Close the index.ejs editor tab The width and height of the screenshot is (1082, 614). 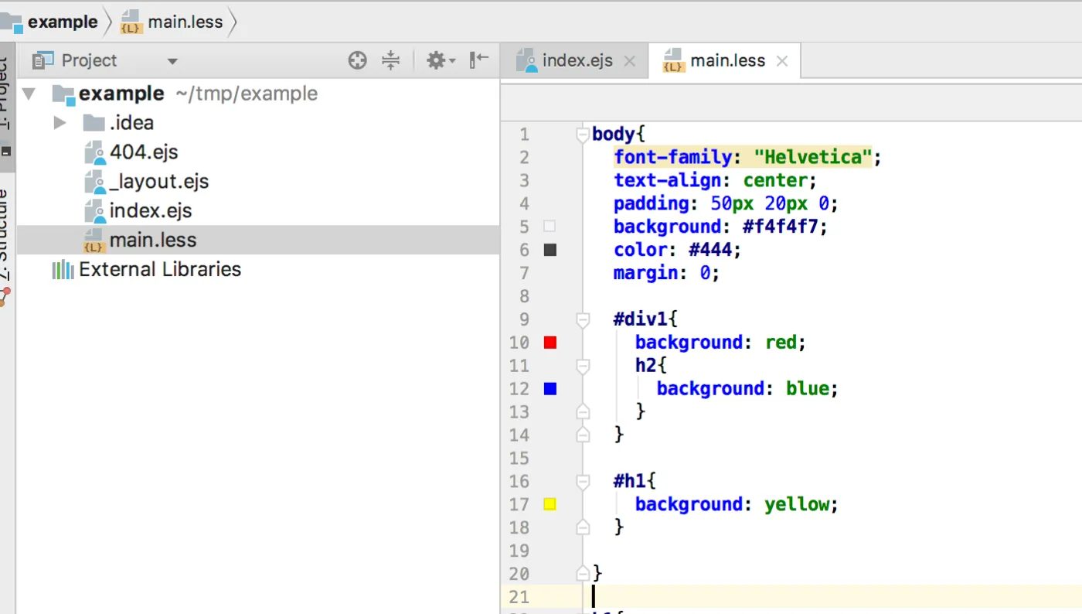(x=629, y=61)
